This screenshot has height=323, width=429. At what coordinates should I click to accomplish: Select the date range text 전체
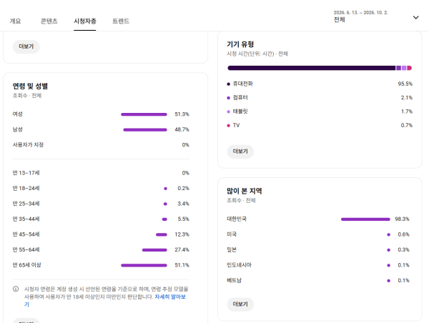339,20
